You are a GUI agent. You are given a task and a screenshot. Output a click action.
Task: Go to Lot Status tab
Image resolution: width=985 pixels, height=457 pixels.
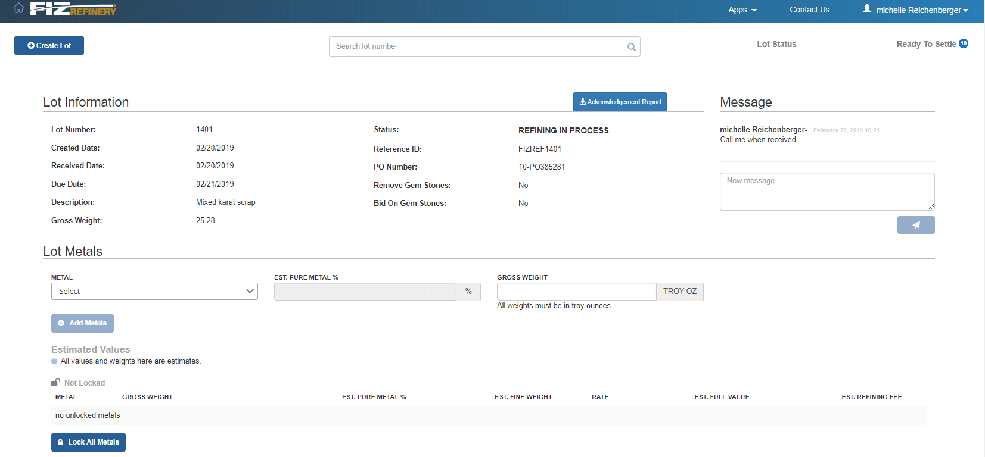(x=776, y=44)
